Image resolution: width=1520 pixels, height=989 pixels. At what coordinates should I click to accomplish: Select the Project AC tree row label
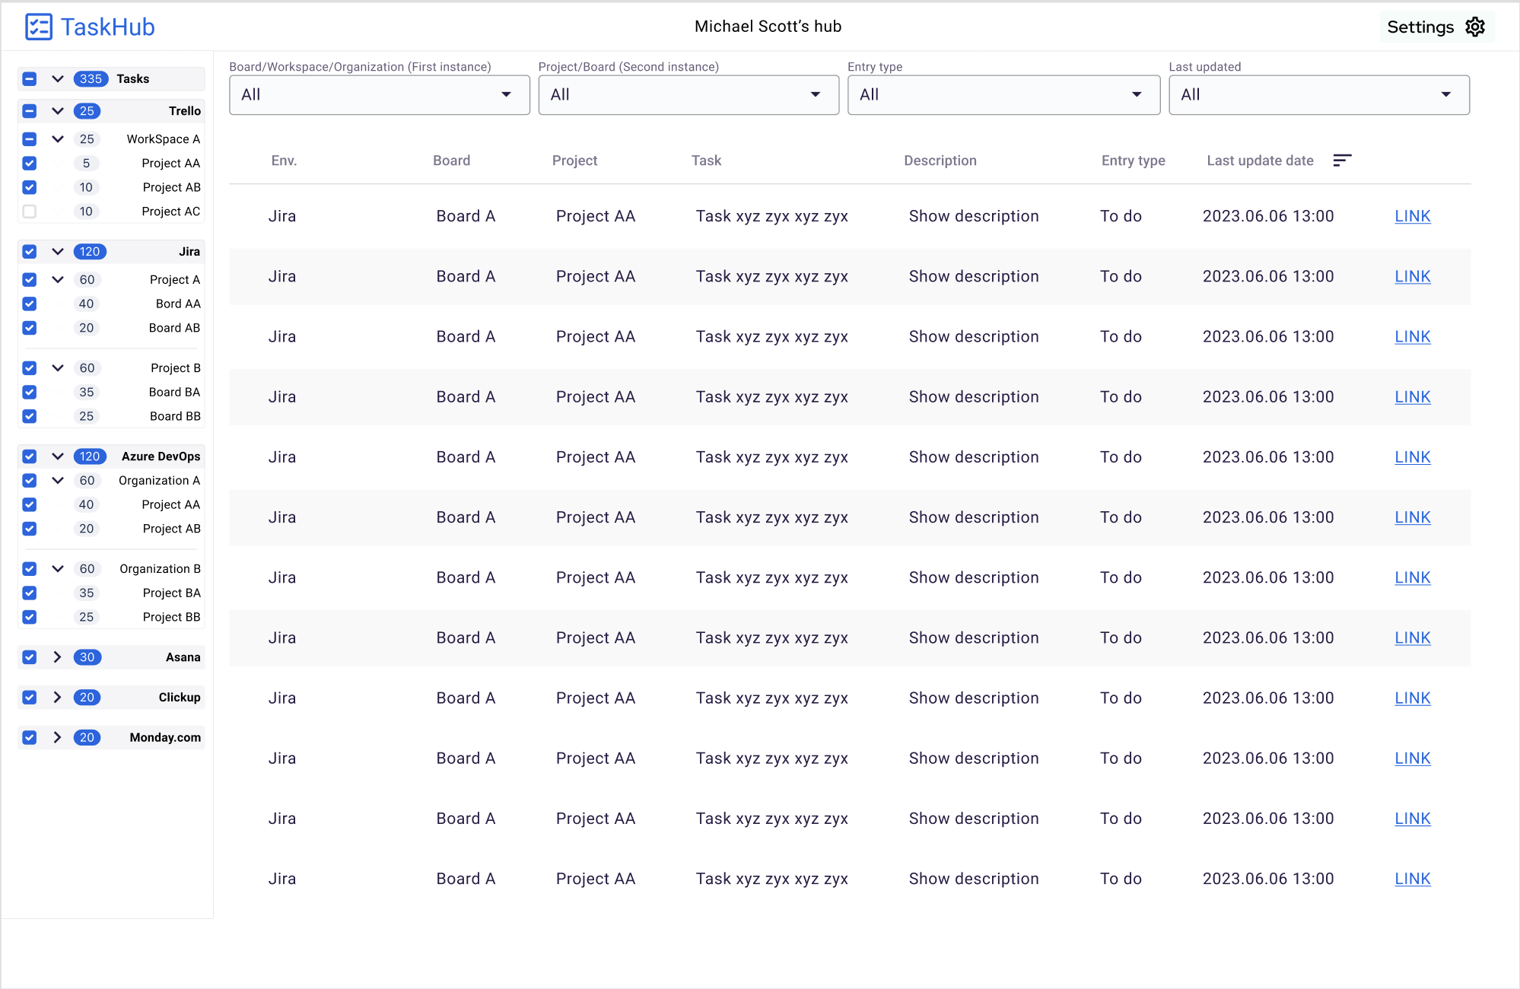170,211
